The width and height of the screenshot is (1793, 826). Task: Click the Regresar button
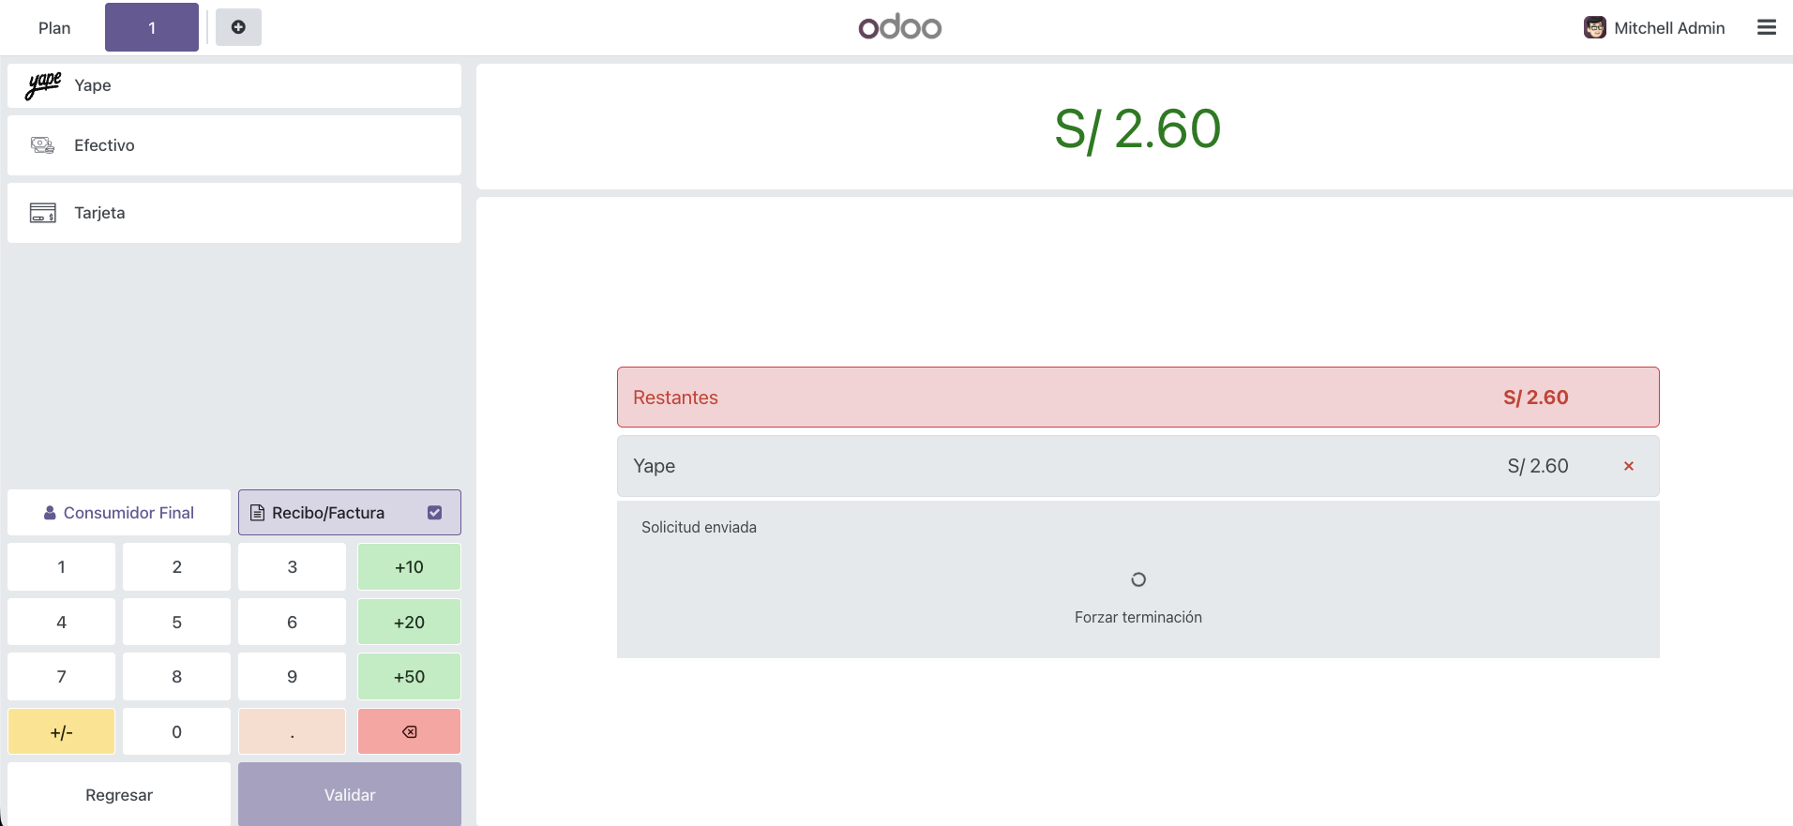119,794
